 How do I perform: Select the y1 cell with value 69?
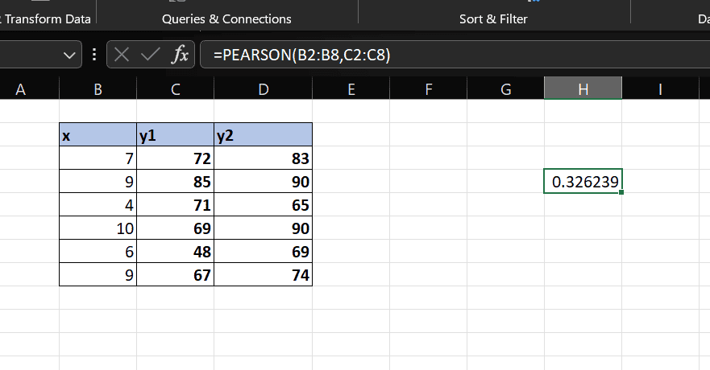tap(175, 228)
